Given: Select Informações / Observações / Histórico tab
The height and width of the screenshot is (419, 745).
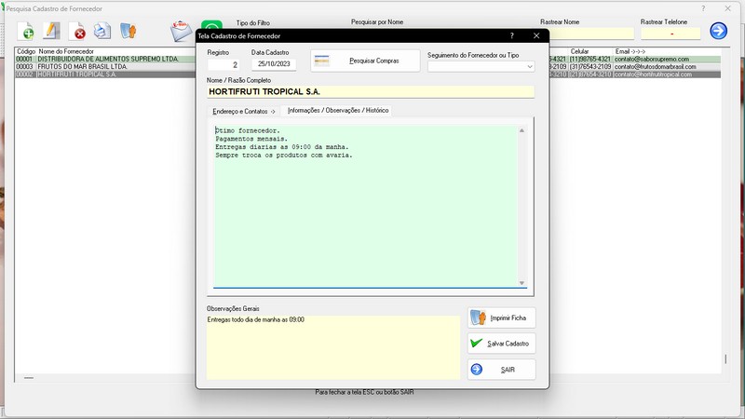Looking at the screenshot, I should pyautogui.click(x=338, y=110).
